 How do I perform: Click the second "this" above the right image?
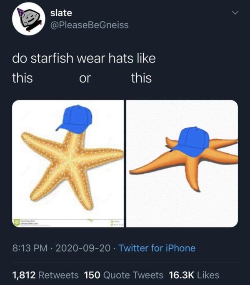(141, 78)
